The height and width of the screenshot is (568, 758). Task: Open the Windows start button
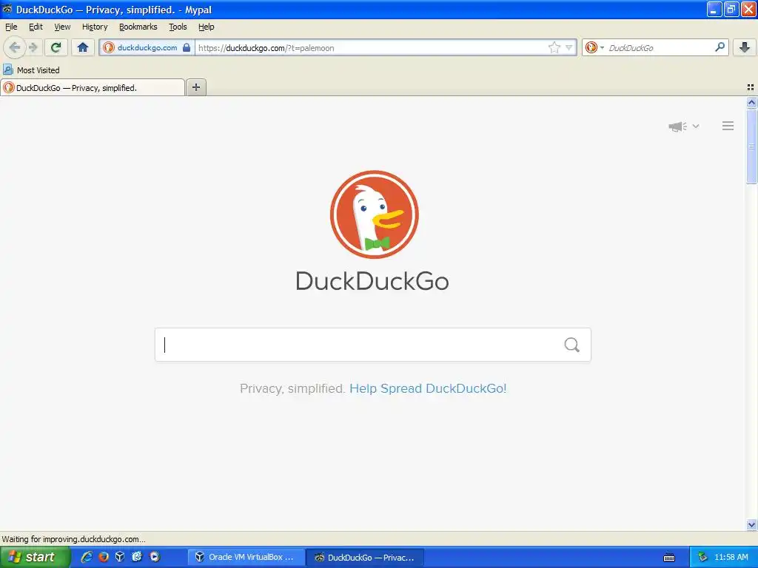(34, 557)
